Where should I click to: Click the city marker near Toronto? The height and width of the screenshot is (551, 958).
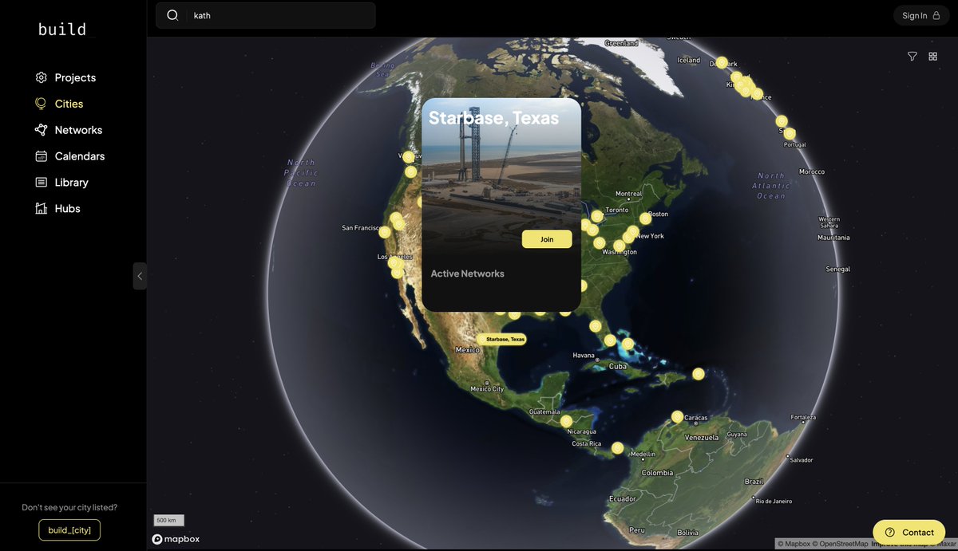(x=597, y=216)
